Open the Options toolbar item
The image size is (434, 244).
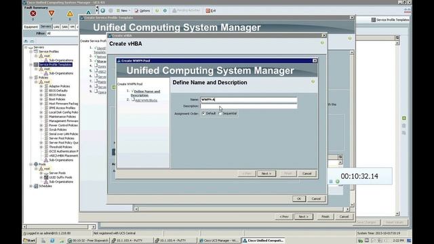pyautogui.click(x=142, y=11)
